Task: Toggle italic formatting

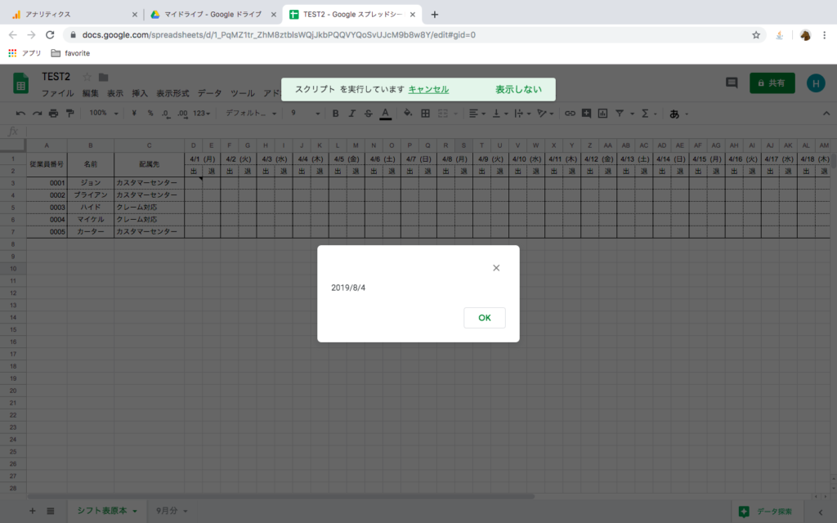Action: (353, 114)
